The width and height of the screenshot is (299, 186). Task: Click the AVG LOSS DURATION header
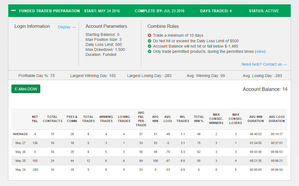277,119
